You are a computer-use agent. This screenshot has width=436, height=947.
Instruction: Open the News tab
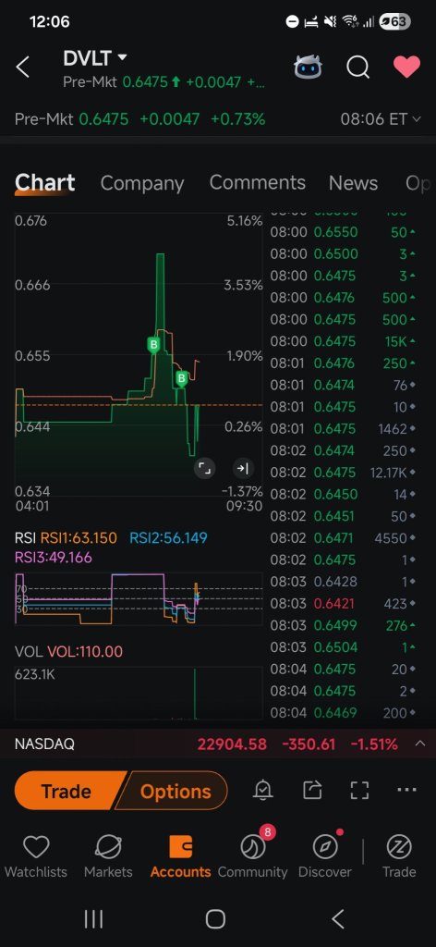[353, 183]
